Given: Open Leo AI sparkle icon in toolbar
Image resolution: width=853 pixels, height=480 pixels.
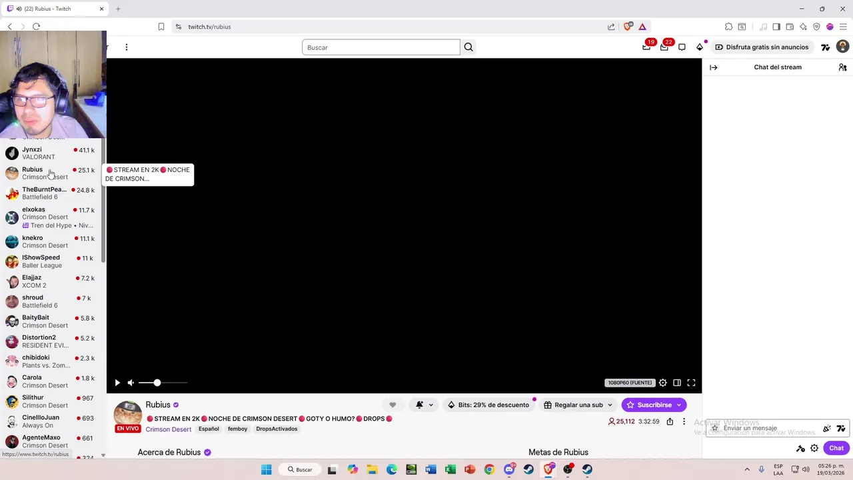Looking at the screenshot, I should tap(803, 27).
